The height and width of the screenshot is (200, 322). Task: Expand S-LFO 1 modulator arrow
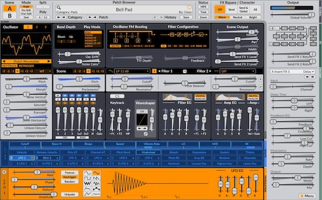[x=32, y=164]
